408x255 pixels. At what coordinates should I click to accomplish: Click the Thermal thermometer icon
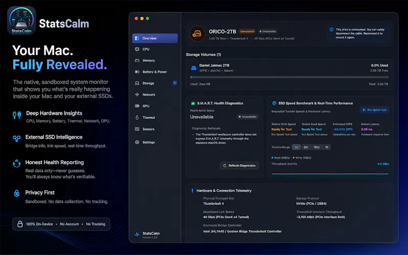(x=137, y=118)
